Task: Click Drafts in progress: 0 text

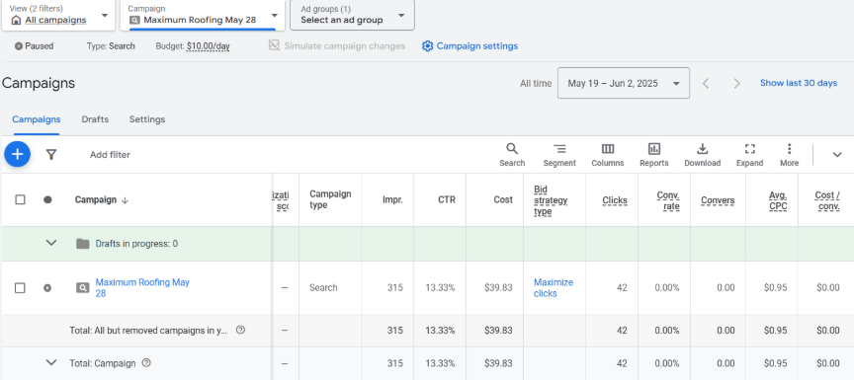Action: (x=136, y=244)
